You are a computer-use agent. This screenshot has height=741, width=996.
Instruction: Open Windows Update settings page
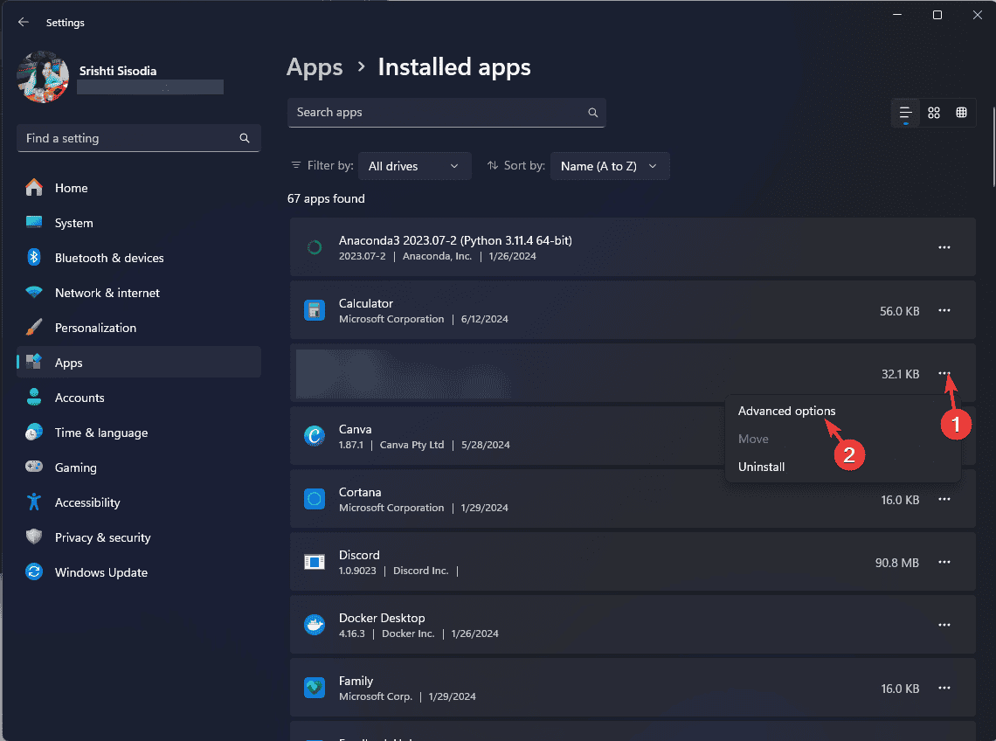(100, 572)
